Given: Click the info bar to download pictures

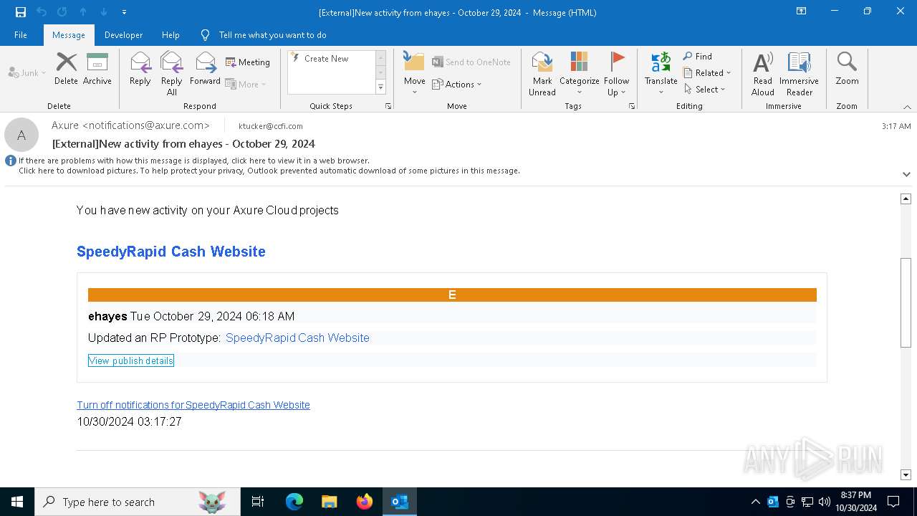Looking at the screenshot, I should tap(269, 171).
